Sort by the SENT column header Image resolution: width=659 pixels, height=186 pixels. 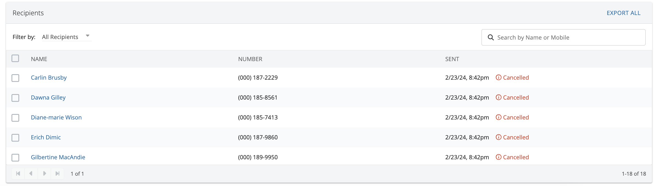(x=452, y=59)
